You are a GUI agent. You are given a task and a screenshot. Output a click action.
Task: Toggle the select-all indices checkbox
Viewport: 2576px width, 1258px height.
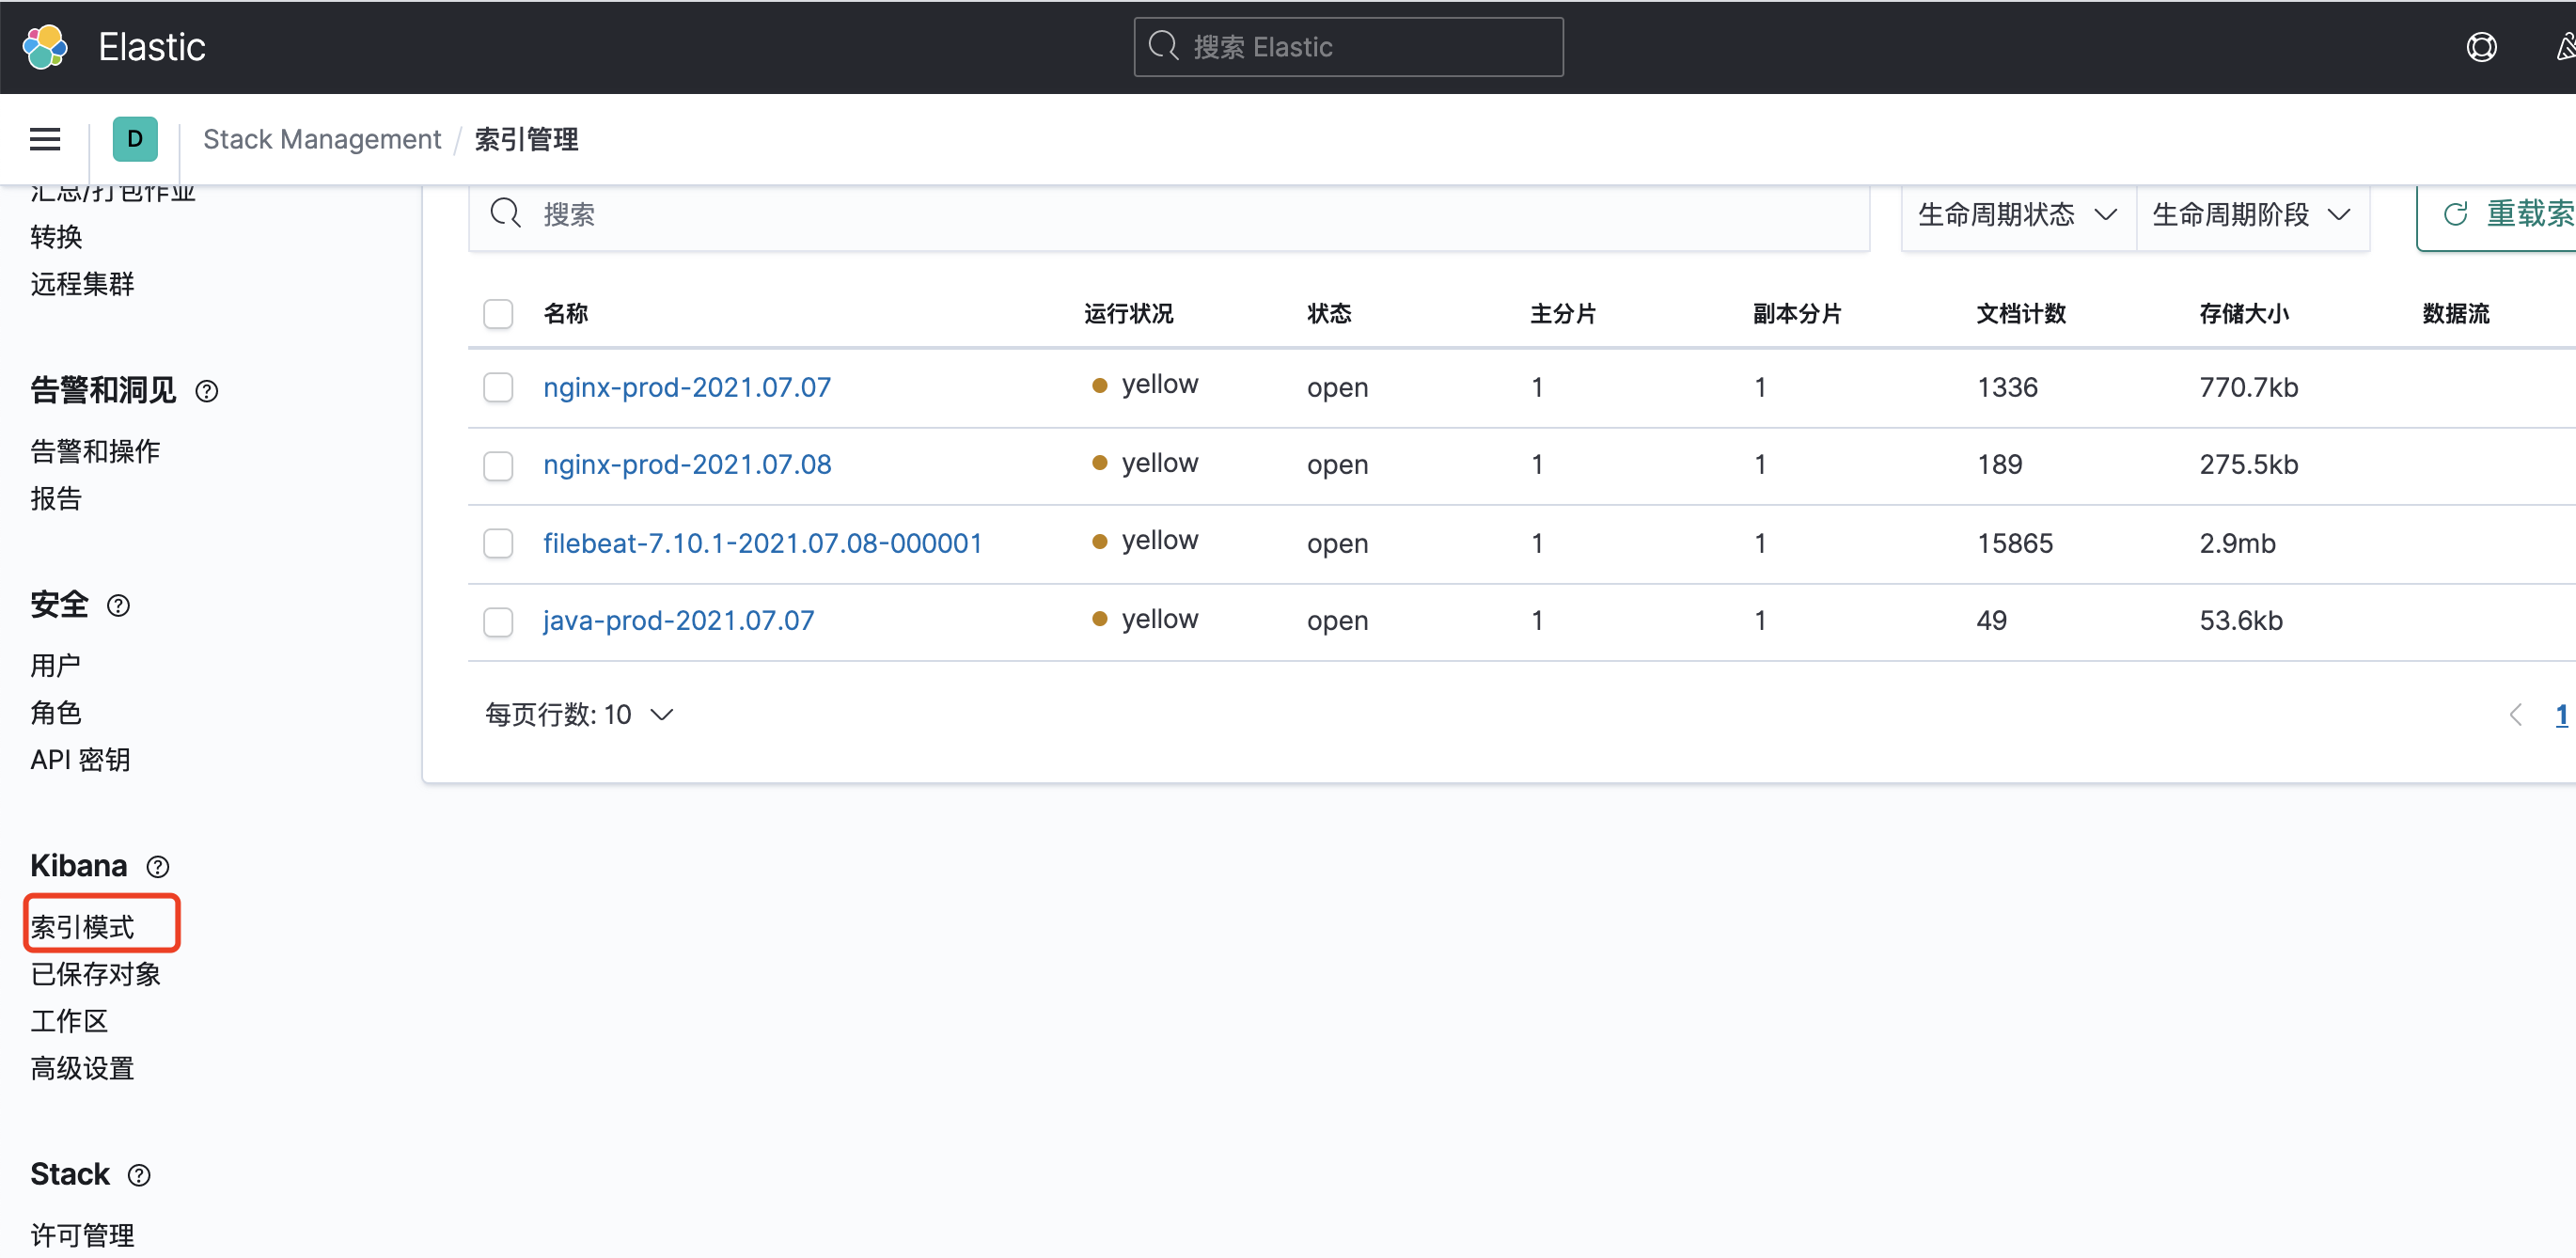(x=498, y=314)
